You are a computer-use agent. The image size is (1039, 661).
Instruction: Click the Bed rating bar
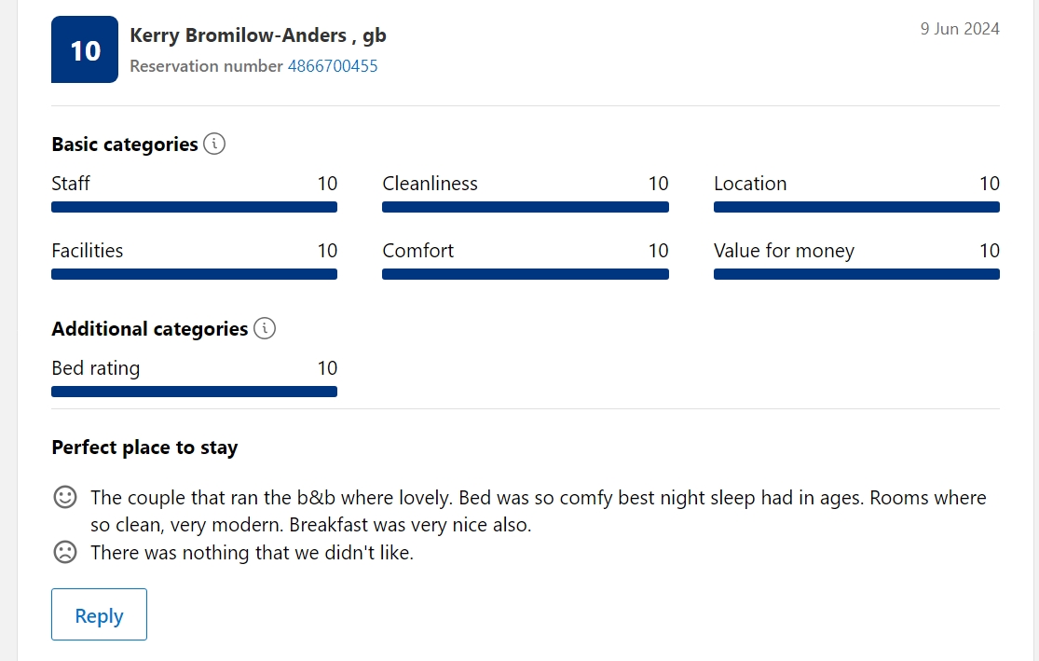pyautogui.click(x=194, y=392)
